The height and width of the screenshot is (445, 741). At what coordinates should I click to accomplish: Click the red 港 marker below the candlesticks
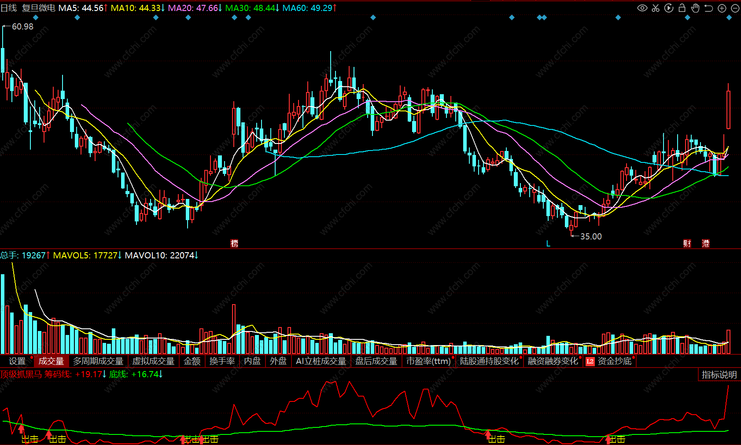(706, 243)
